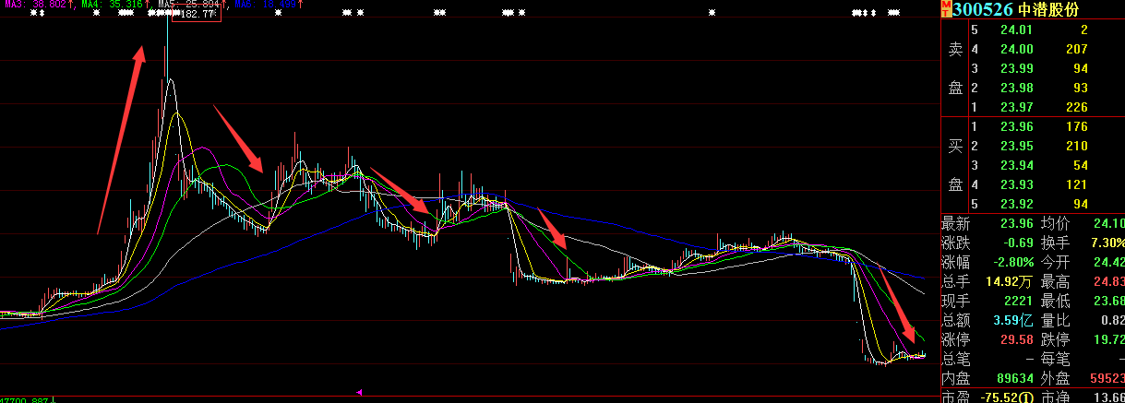Viewport: 1125px width, 403px height.
Task: Click buy level 2 volume 210
Action: 1076,146
